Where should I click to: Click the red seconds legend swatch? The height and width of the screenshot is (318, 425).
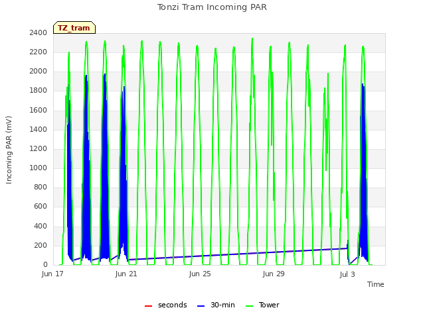point(149,306)
